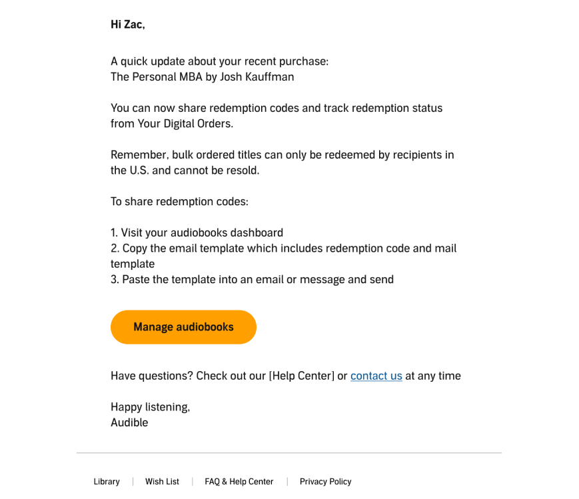Open FAQ & Help Center footer link
579x499 pixels.
[x=239, y=482]
